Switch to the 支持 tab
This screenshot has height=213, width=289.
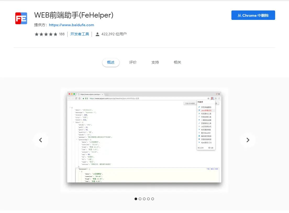click(x=155, y=63)
